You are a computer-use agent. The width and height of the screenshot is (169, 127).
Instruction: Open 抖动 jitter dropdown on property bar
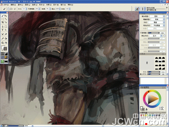(x=70, y=9)
